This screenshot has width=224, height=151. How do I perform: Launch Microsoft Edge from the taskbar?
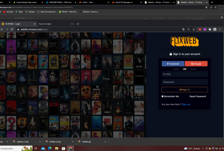pyautogui.click(x=50, y=148)
